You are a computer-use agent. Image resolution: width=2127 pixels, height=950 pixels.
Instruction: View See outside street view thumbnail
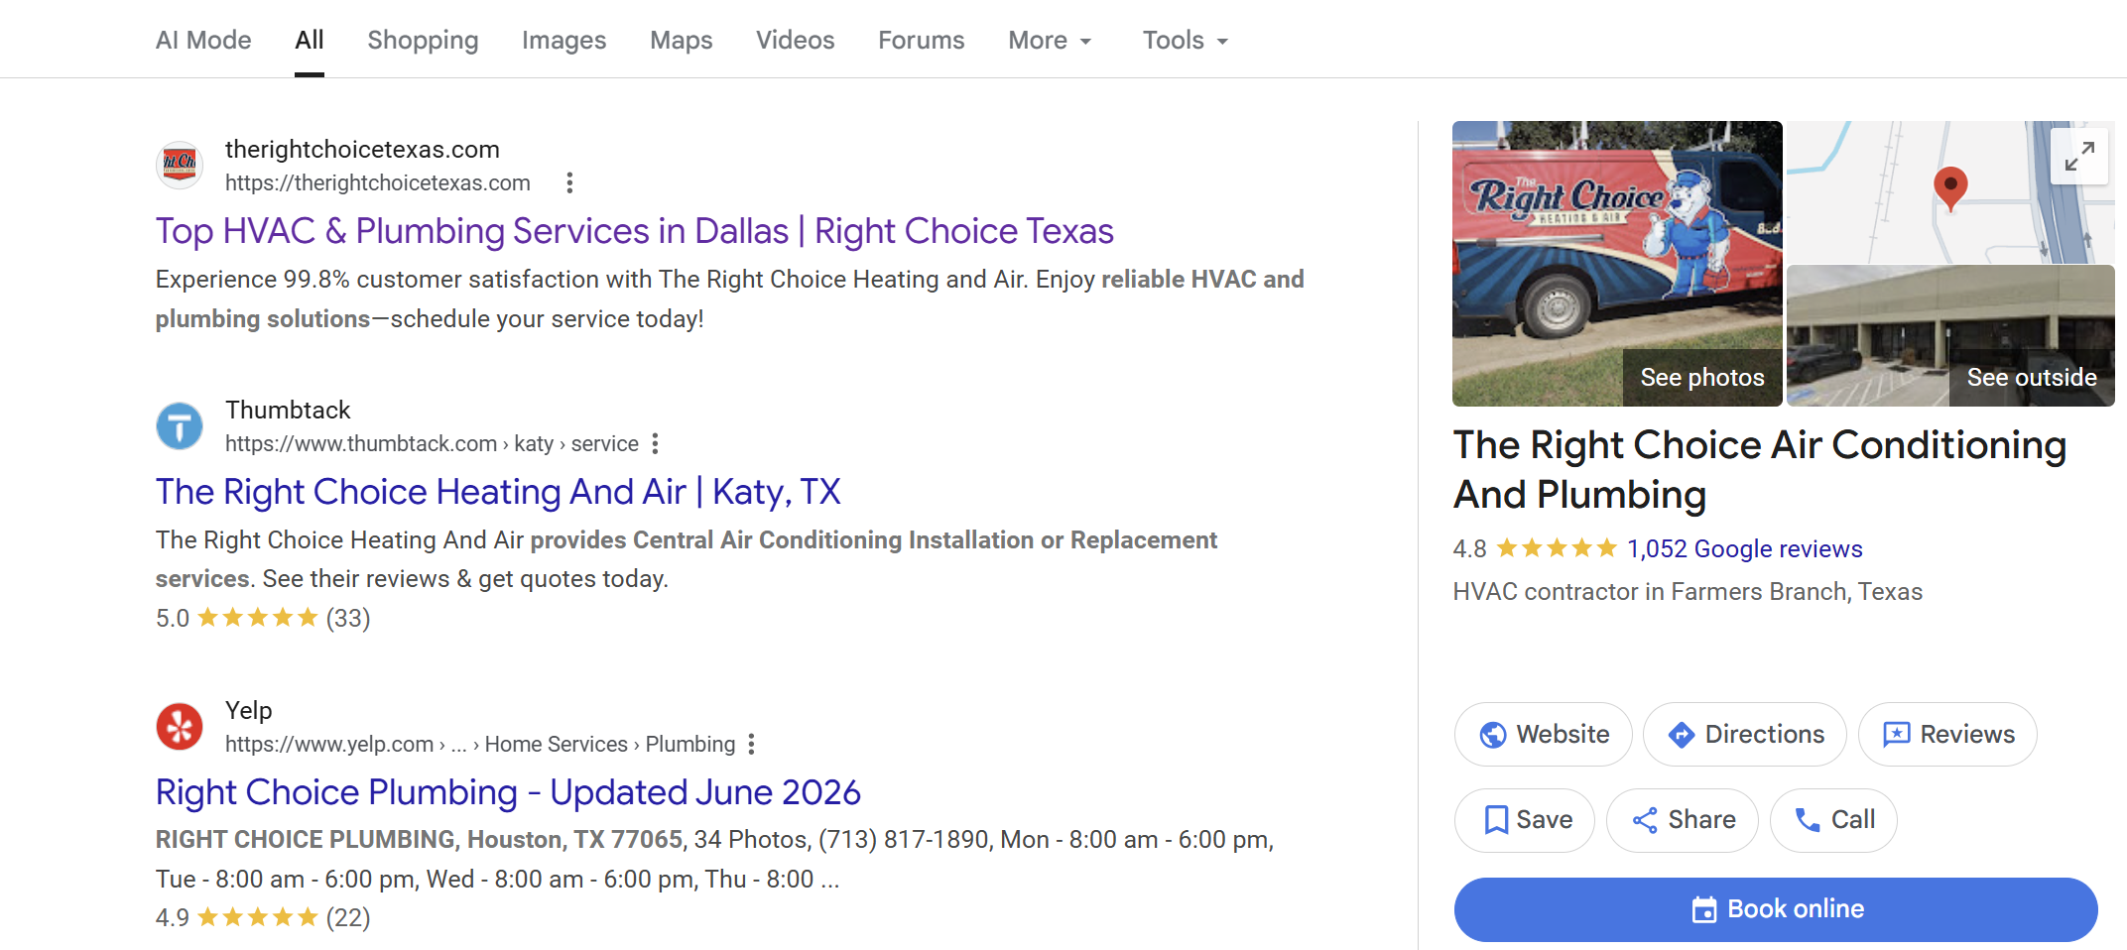(x=1950, y=336)
